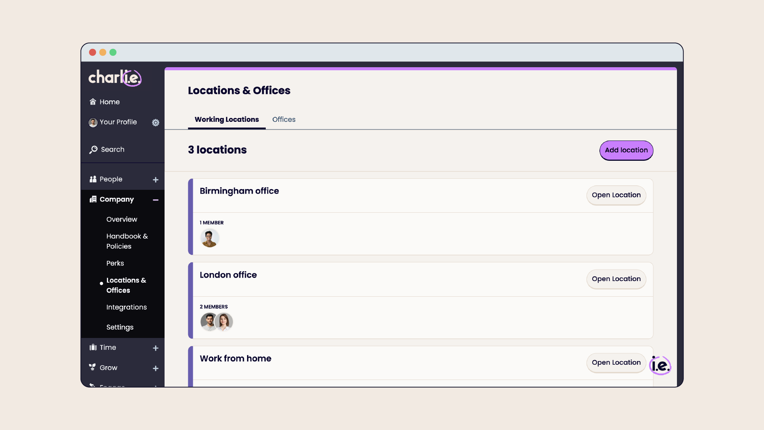Click the Company building icon

click(x=93, y=199)
